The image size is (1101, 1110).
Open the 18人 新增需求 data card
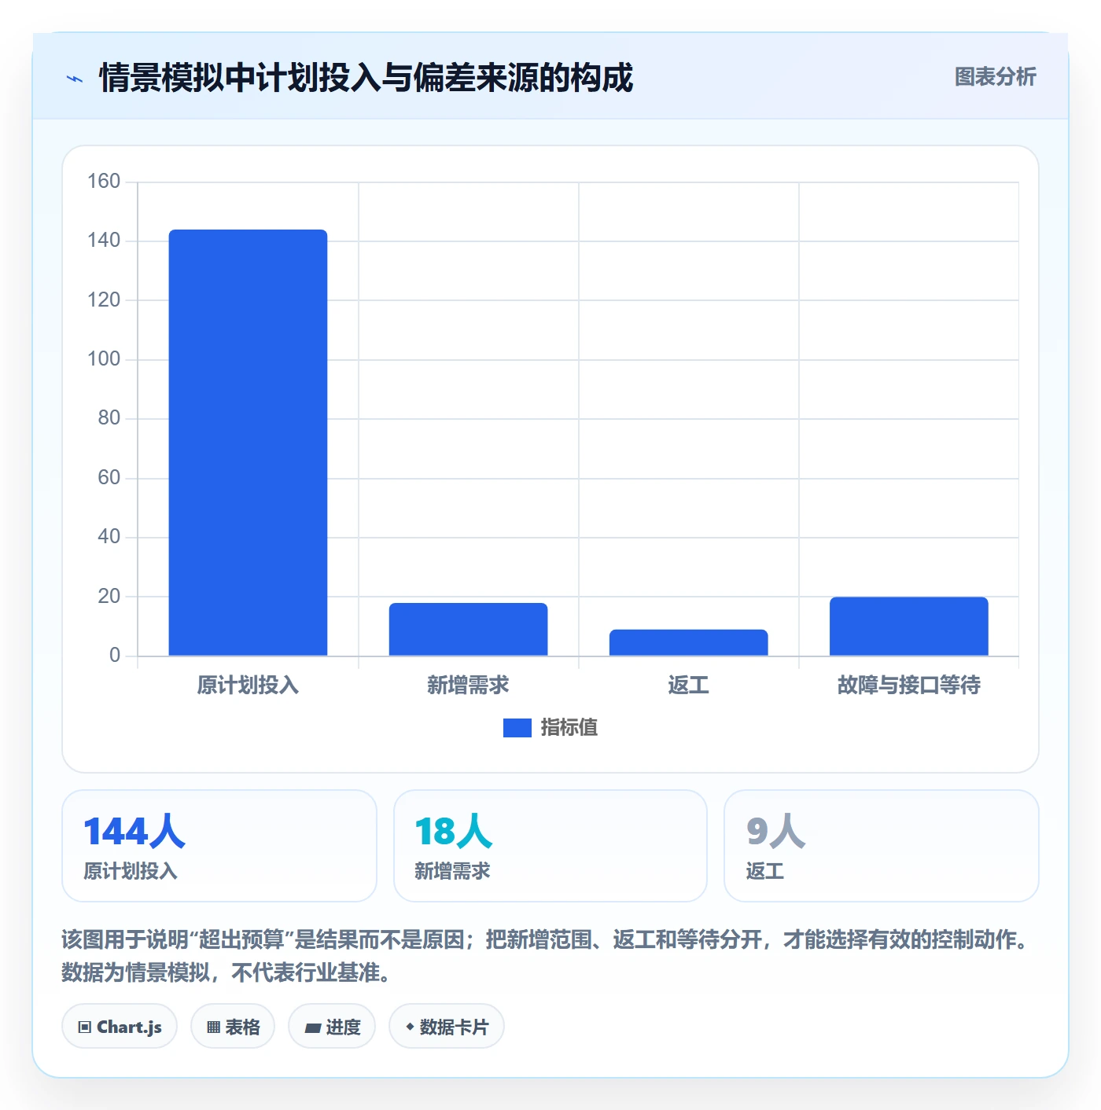550,846
